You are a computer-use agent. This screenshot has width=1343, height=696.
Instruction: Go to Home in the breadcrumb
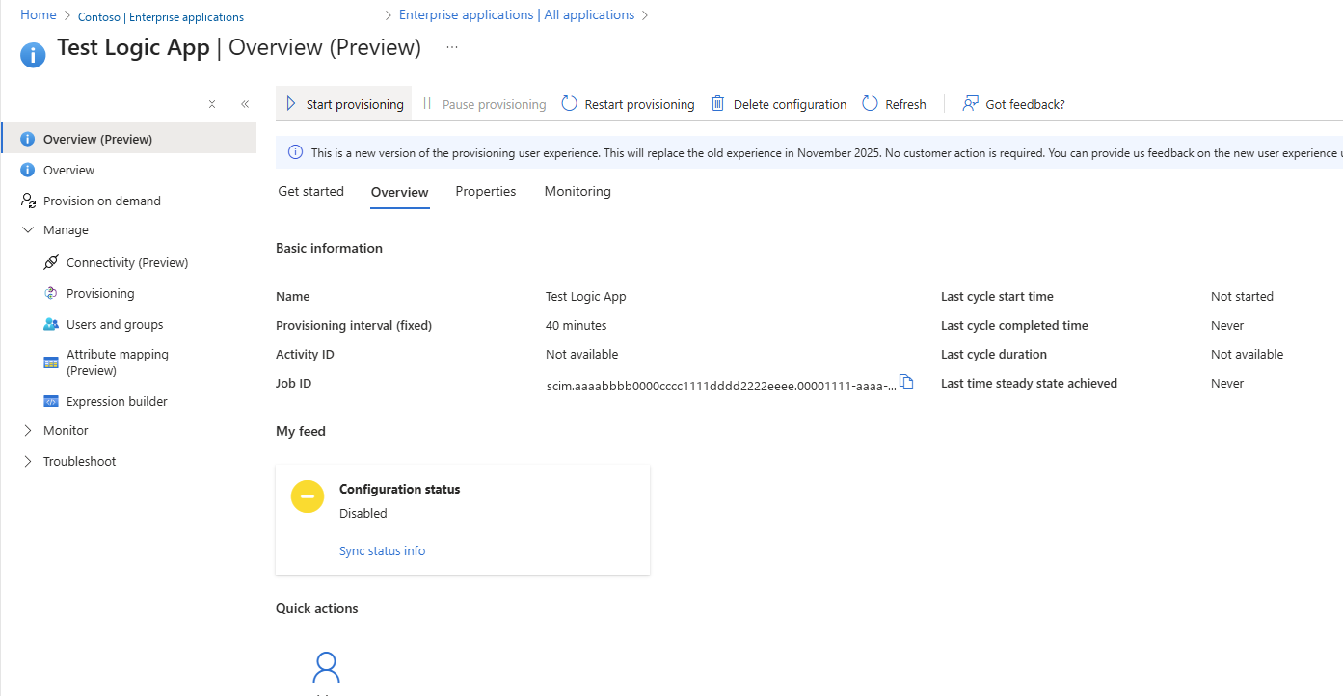(39, 15)
